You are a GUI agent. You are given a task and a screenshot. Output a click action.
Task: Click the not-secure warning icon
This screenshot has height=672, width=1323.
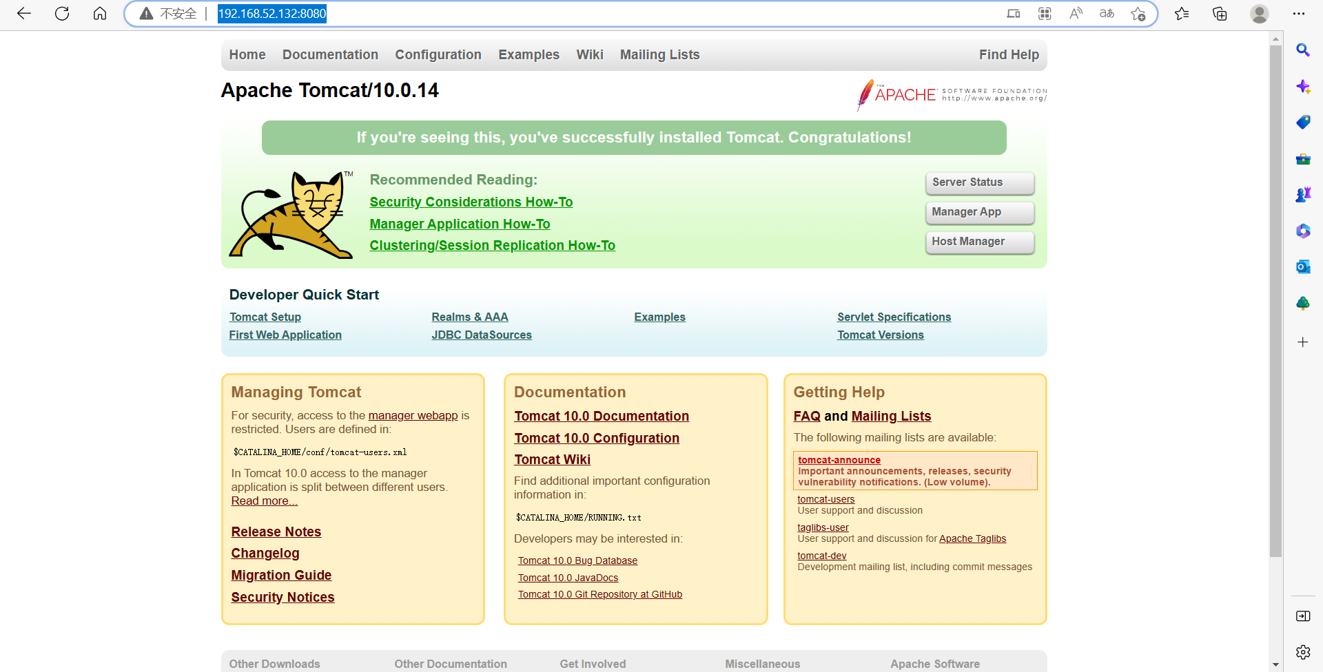point(146,14)
